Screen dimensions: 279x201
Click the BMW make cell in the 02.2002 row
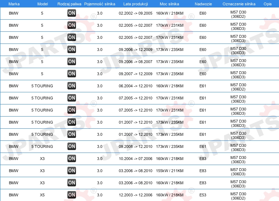pyautogui.click(x=14, y=13)
